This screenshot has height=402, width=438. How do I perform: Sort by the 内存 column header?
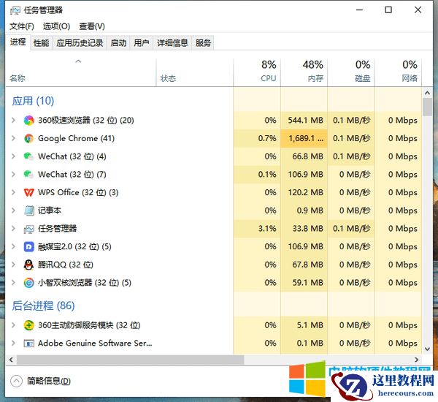[x=304, y=72]
